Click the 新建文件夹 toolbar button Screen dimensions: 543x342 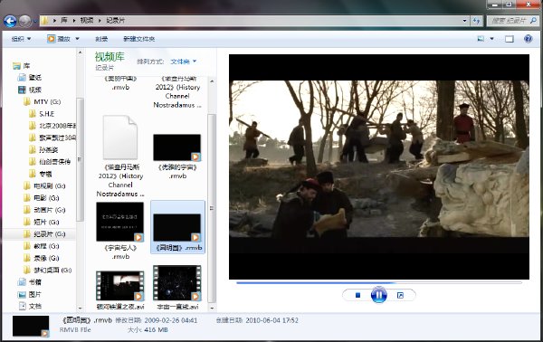click(x=138, y=39)
